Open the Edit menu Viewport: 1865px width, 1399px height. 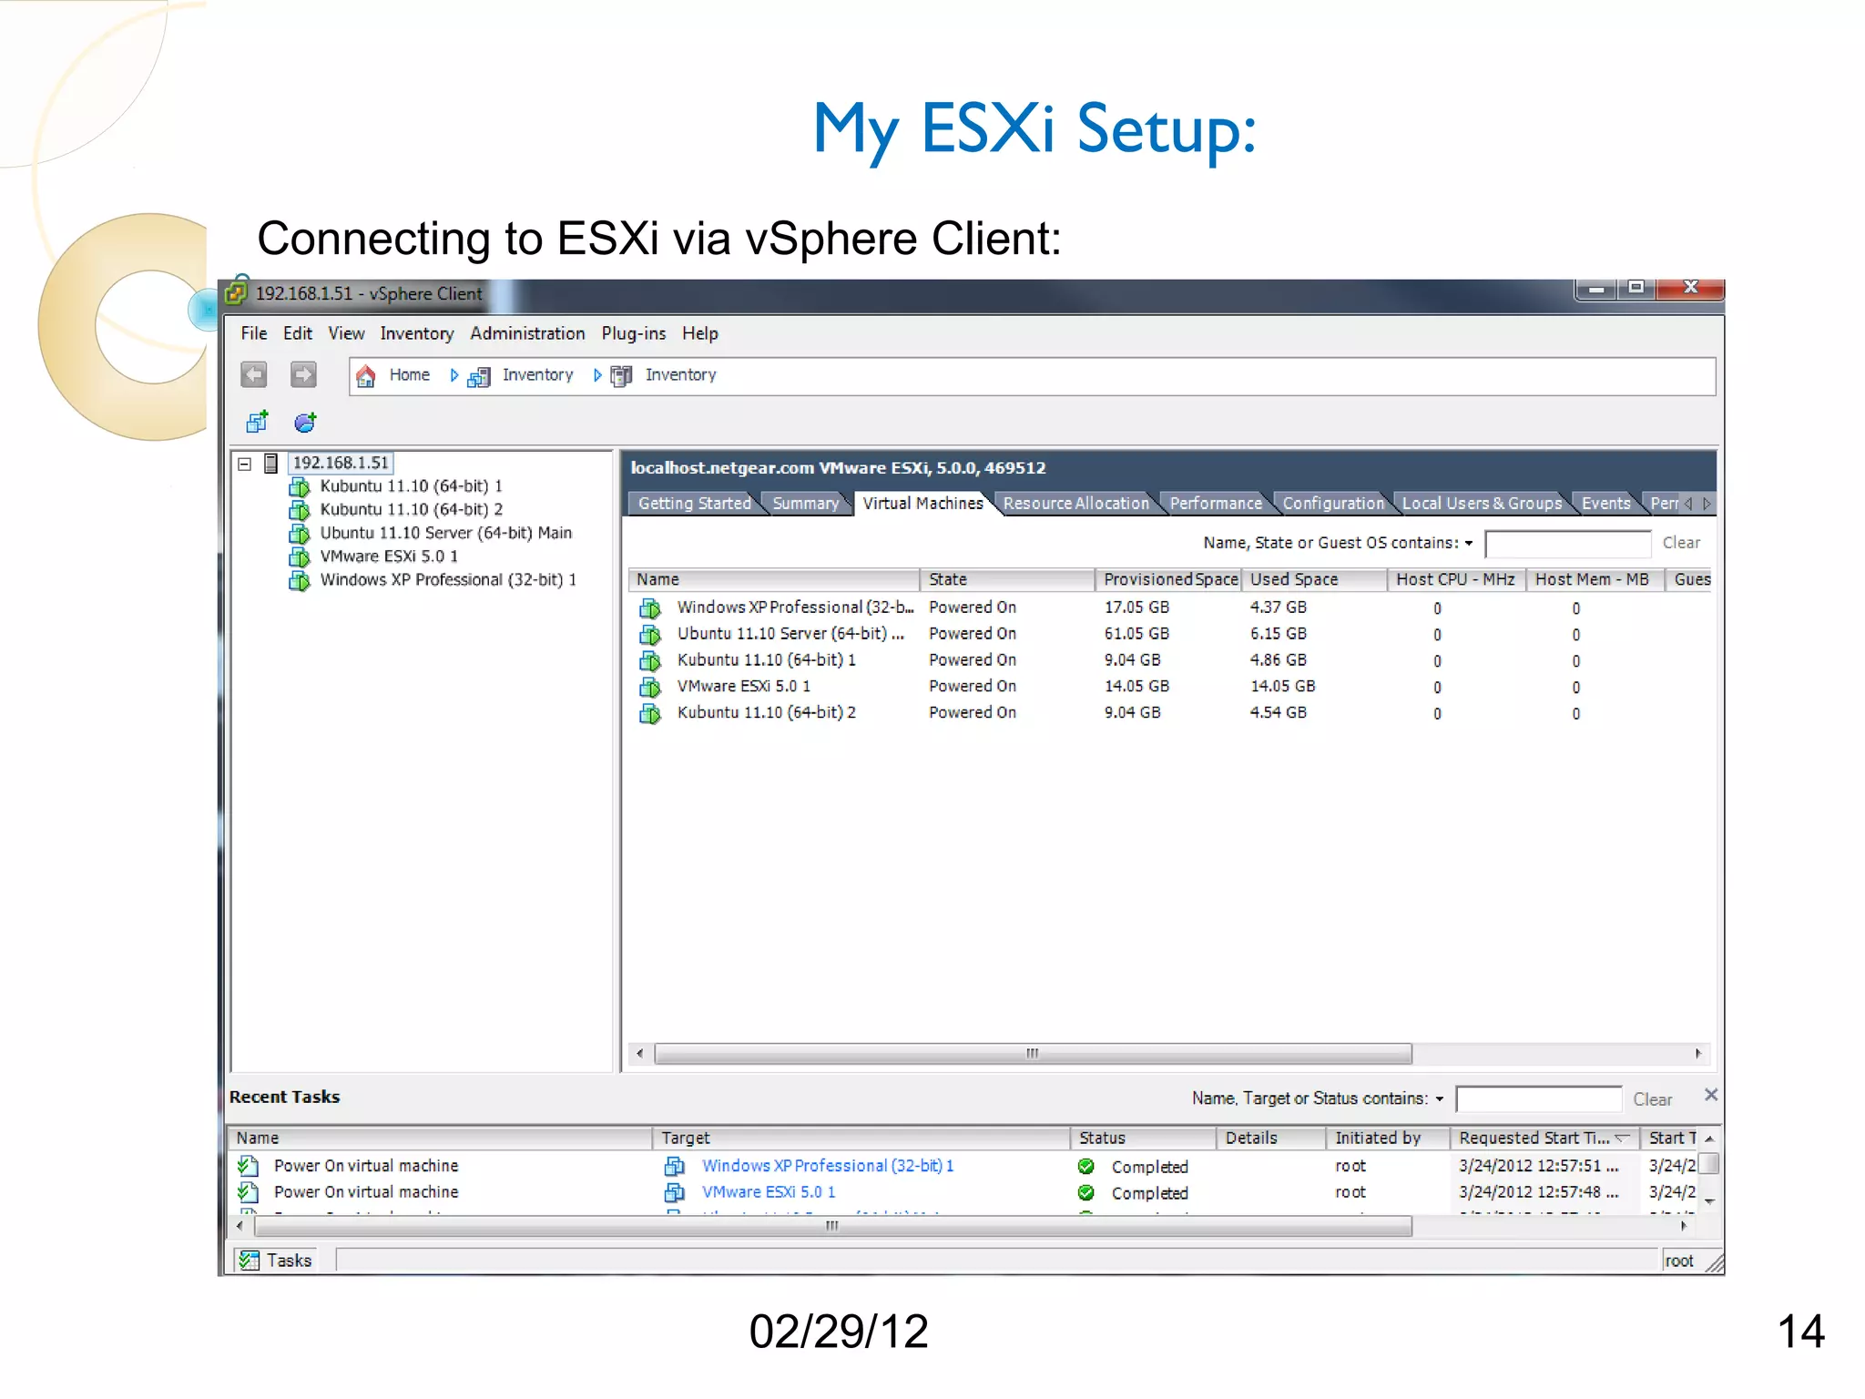pos(298,333)
